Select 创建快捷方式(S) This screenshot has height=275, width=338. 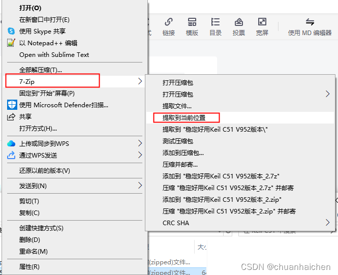tap(41, 228)
